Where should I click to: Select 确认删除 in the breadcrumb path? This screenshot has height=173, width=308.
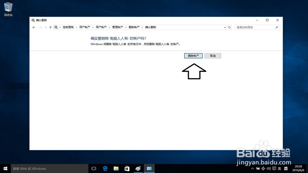point(151,27)
